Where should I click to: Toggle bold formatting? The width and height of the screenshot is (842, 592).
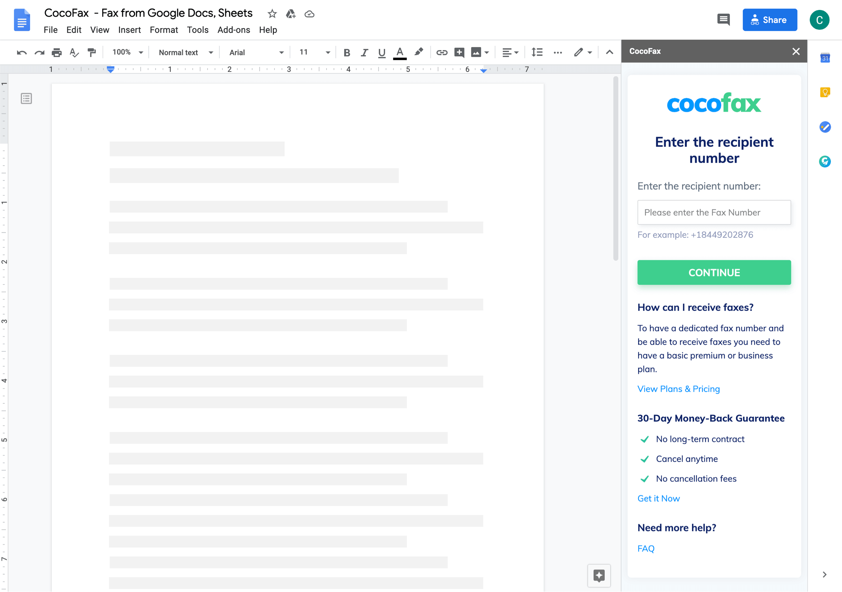[347, 52]
